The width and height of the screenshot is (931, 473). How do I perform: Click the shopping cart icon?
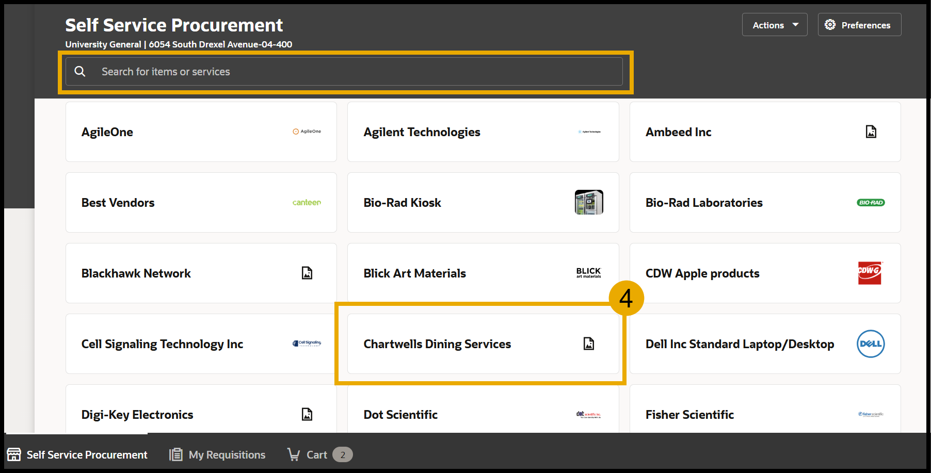(x=294, y=454)
